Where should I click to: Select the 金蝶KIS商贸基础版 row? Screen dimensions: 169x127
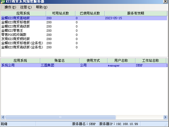[x=84, y=18]
